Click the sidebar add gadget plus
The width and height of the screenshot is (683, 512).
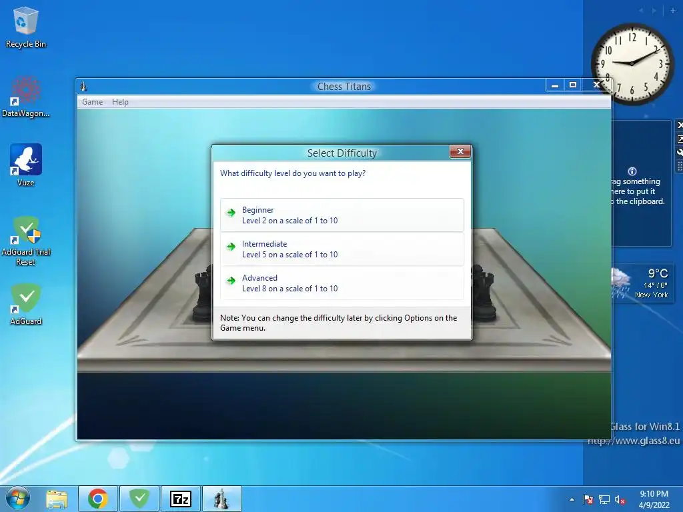tap(672, 11)
